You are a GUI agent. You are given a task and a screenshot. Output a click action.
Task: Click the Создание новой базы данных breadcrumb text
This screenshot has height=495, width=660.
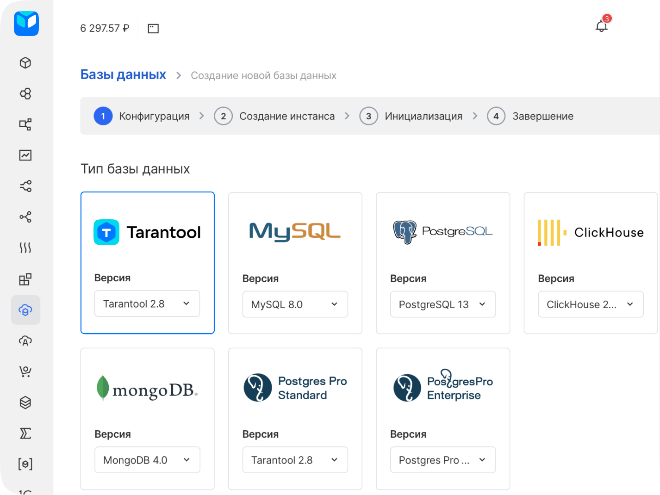click(263, 75)
